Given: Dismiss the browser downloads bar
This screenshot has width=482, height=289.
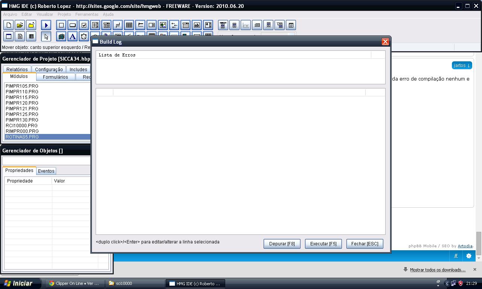Looking at the screenshot, I should coord(474,269).
